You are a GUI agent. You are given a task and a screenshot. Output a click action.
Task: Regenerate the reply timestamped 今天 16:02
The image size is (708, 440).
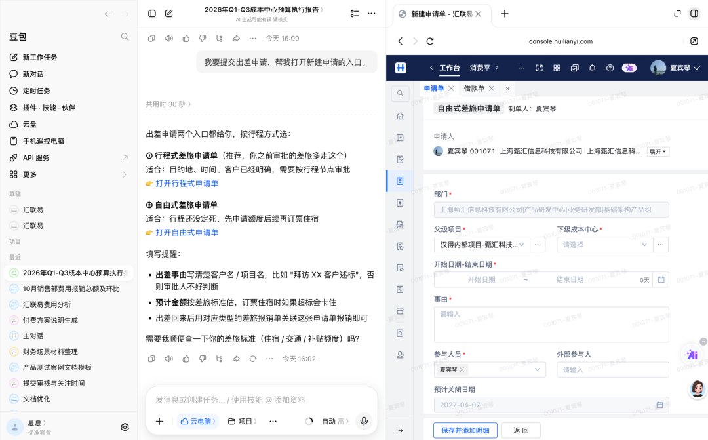[253, 359]
